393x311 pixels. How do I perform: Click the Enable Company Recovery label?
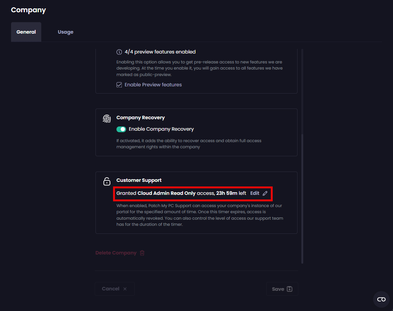[x=161, y=129]
